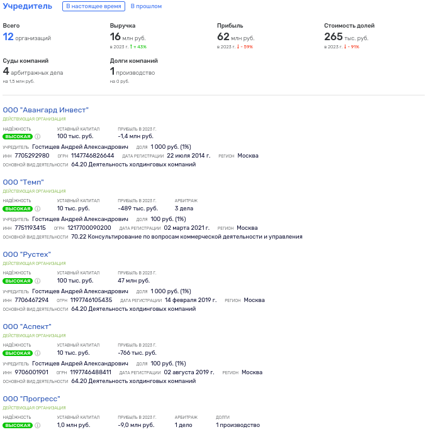Click '3 дела' arbitration value for Темп
This screenshot has width=426, height=432.
pos(184,208)
